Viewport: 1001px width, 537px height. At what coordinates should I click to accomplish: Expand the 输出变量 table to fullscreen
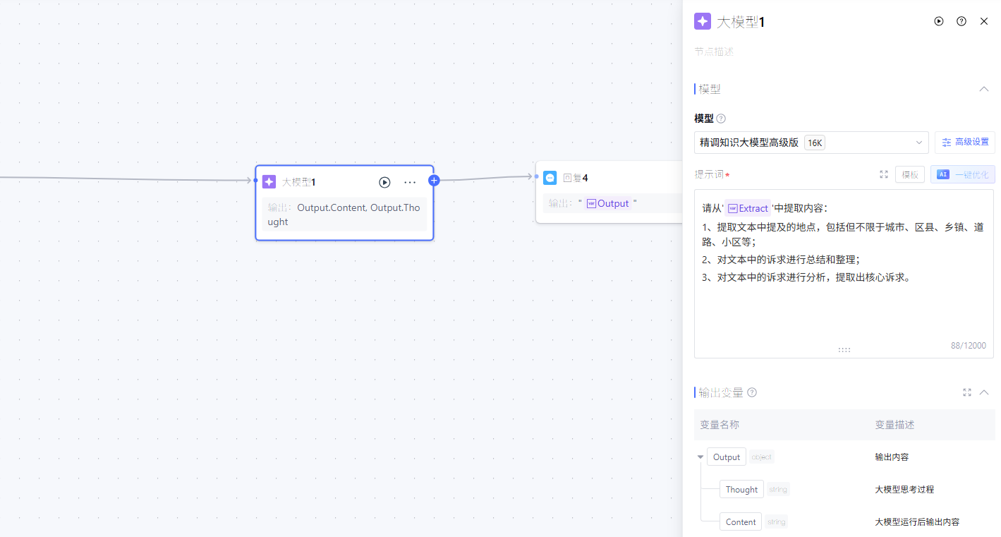[x=967, y=392]
